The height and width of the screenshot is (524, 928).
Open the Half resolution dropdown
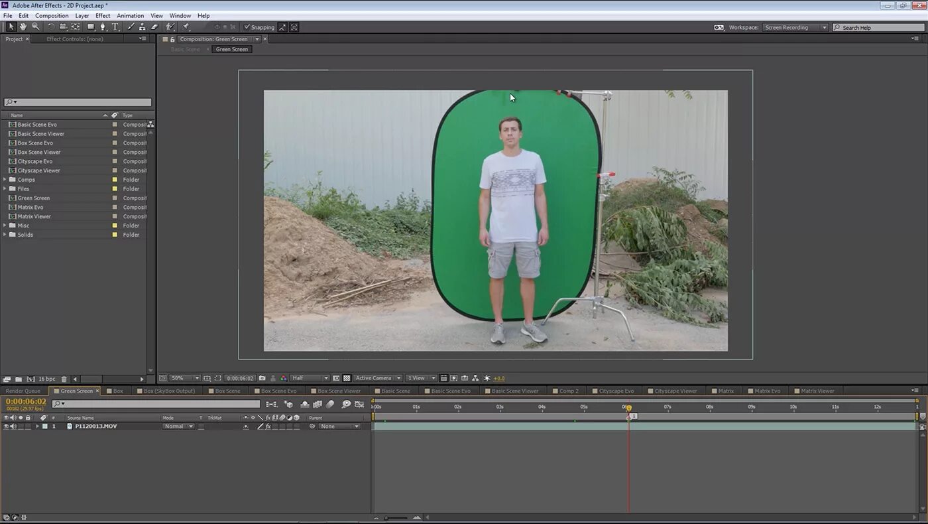(310, 378)
